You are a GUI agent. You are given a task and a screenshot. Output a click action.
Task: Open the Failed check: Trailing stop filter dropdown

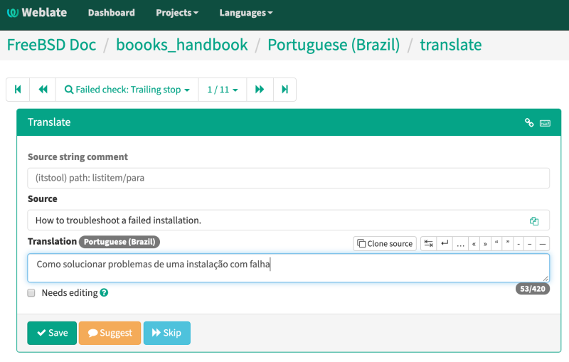click(127, 90)
